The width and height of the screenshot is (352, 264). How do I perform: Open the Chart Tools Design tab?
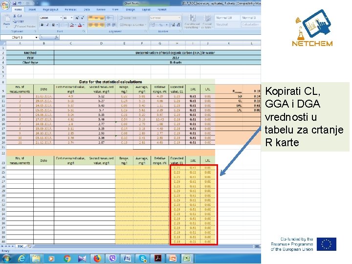pyautogui.click(x=130, y=9)
